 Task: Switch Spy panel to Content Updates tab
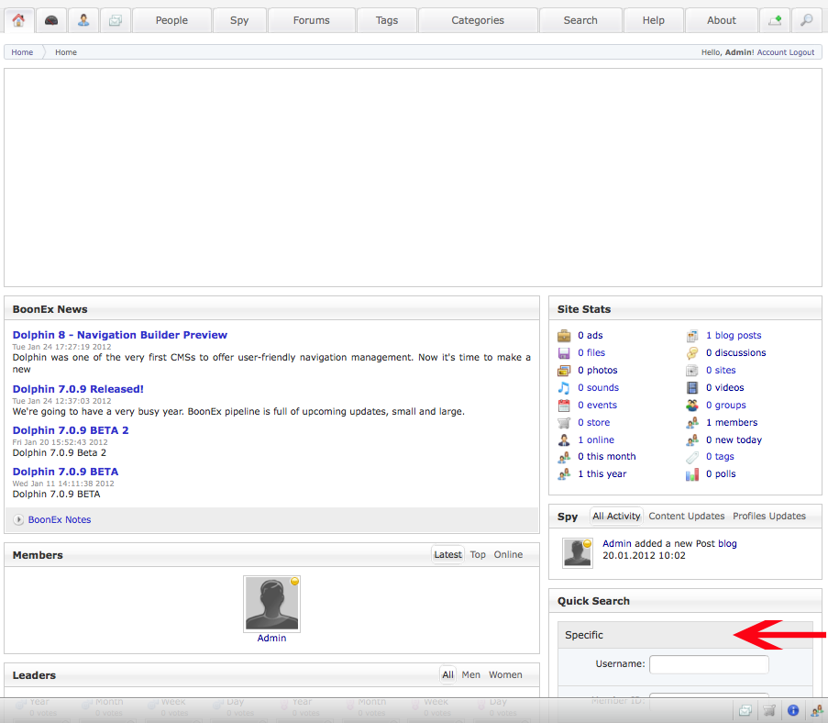tap(686, 516)
